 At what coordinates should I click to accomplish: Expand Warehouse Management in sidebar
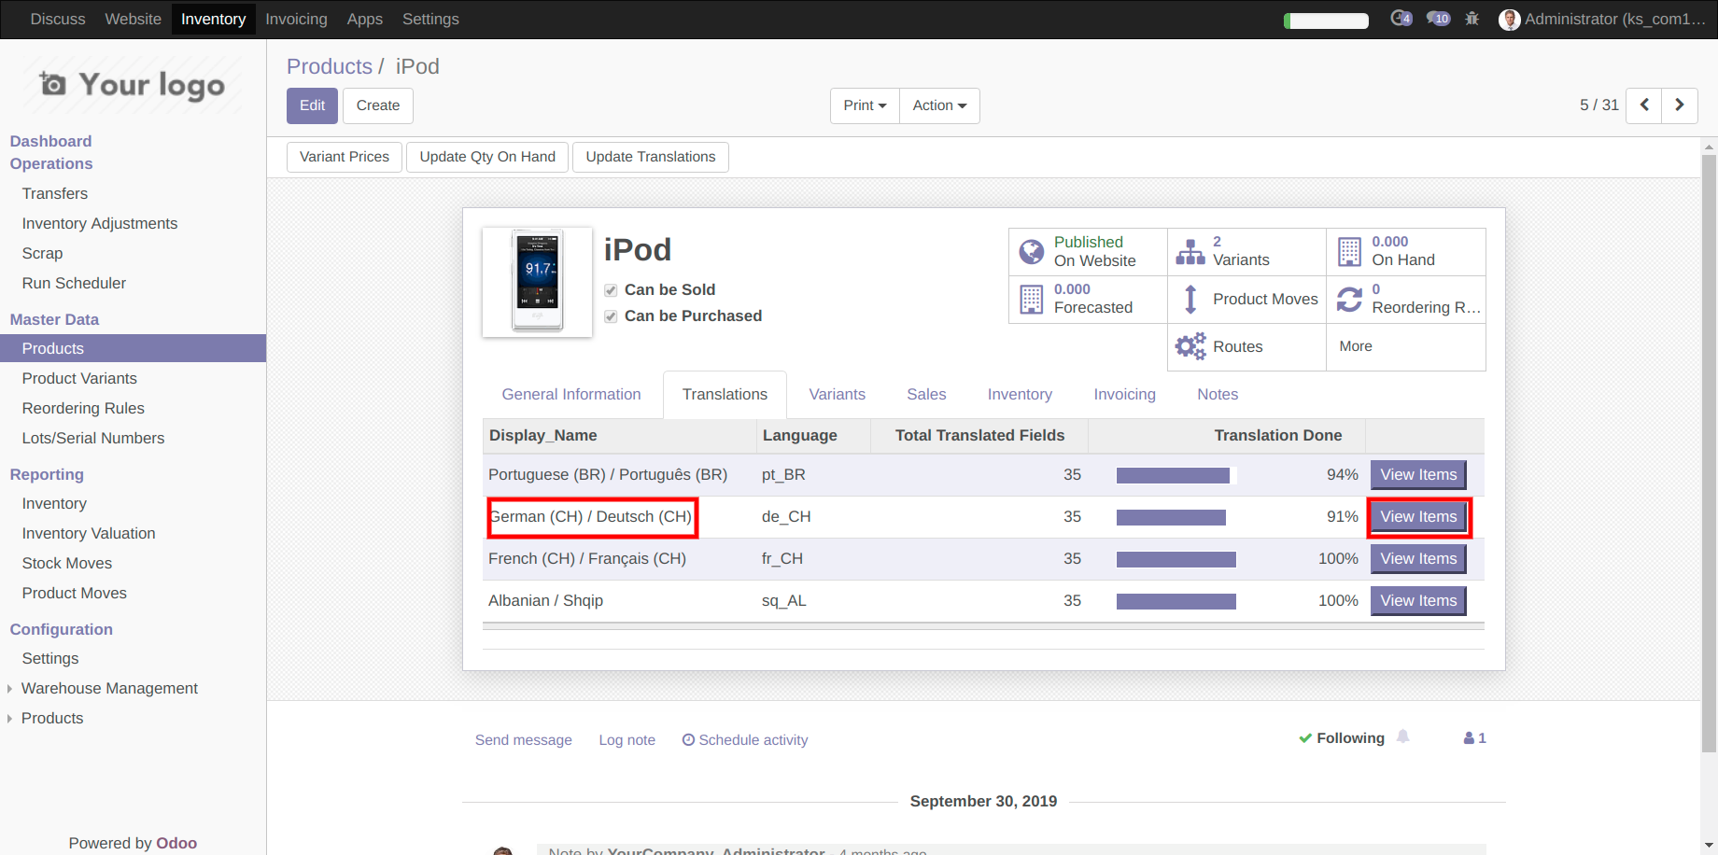coord(109,688)
